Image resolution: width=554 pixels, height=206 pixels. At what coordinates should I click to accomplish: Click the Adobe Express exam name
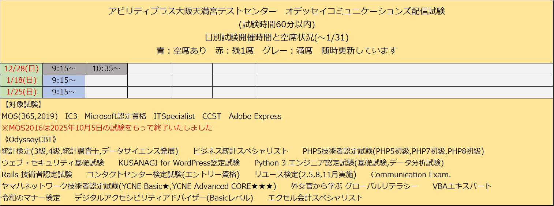pos(255,116)
